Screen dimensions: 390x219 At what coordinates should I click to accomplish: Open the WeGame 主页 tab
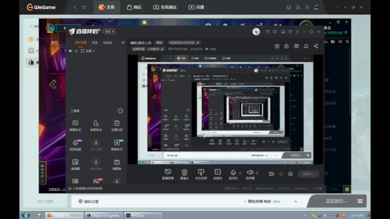coord(107,7)
